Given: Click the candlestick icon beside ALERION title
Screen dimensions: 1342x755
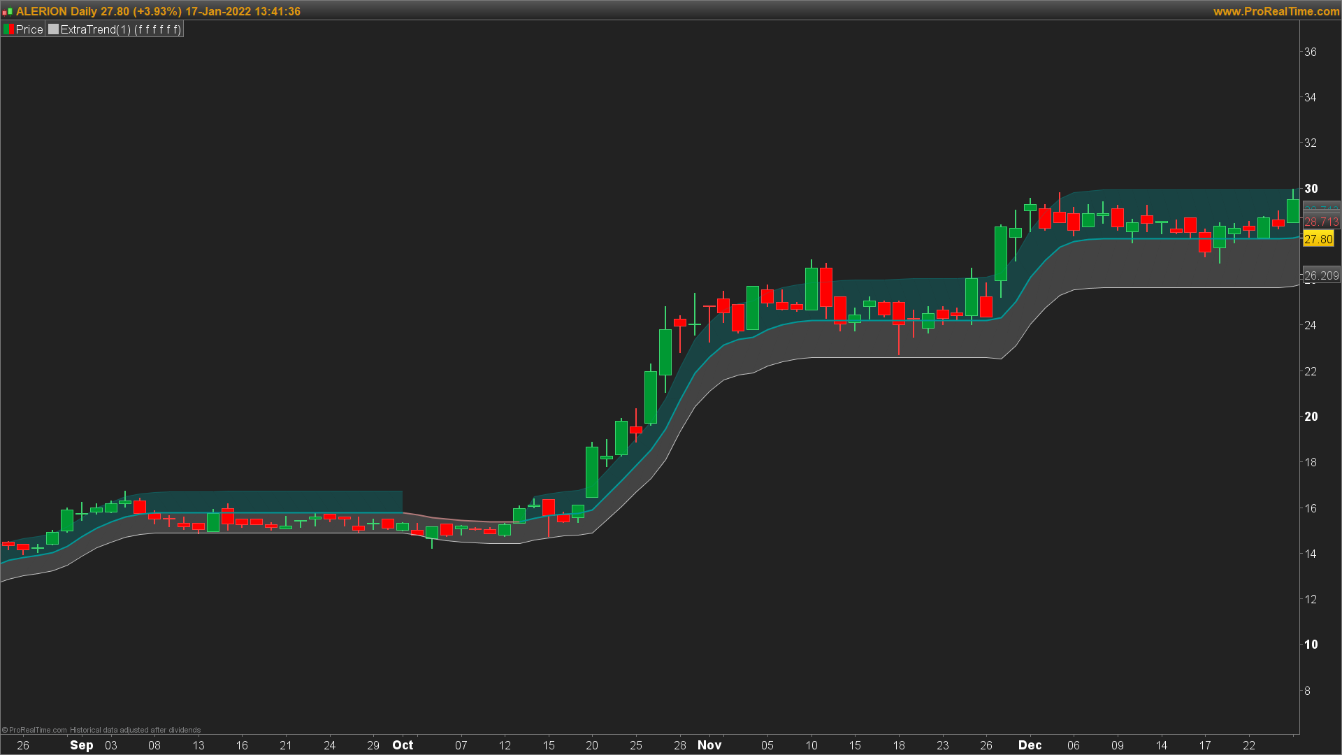Looking at the screenshot, I should pyautogui.click(x=7, y=12).
